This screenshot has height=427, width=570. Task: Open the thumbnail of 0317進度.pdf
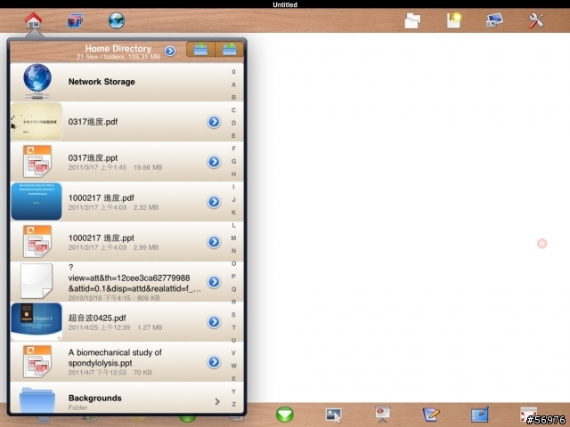[x=37, y=122]
